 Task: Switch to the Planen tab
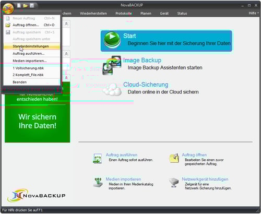click(x=146, y=14)
